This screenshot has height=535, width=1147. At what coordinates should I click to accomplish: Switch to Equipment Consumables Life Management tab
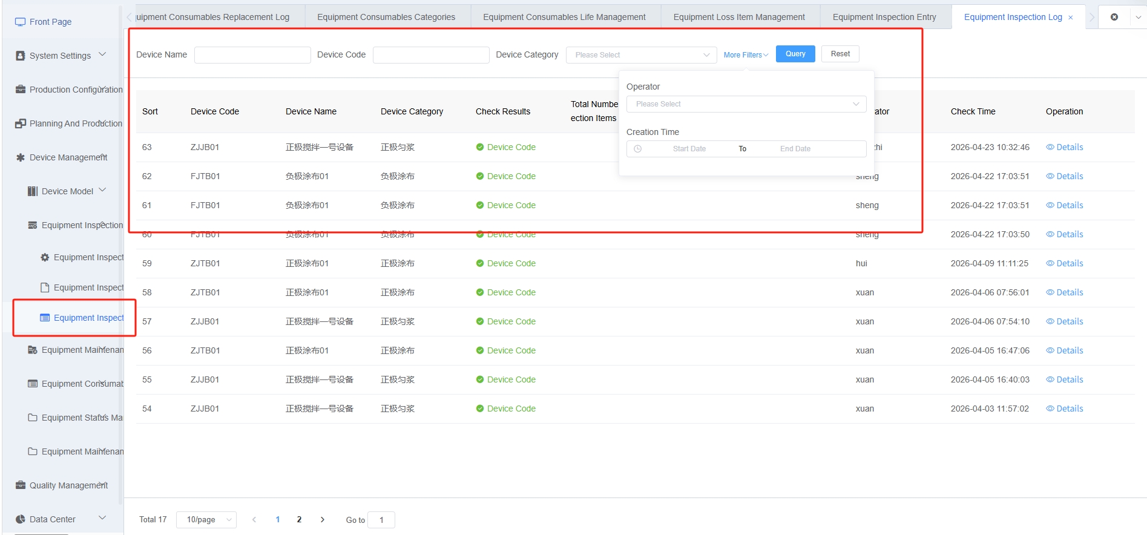click(564, 17)
